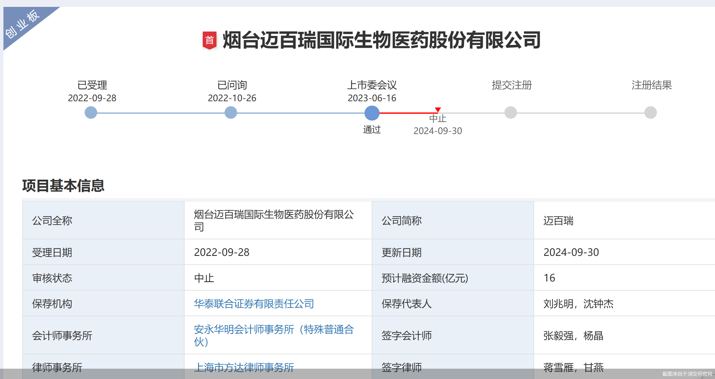Click the gray 提交注册 timeline circle
715x379 pixels.
click(x=510, y=112)
